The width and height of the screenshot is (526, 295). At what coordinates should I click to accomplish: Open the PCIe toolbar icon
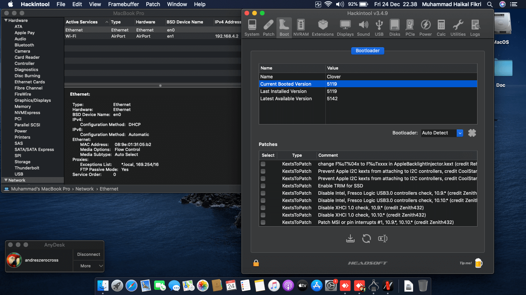coord(410,28)
